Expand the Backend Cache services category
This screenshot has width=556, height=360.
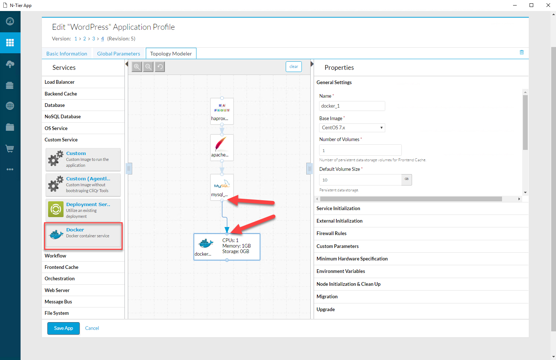point(83,94)
